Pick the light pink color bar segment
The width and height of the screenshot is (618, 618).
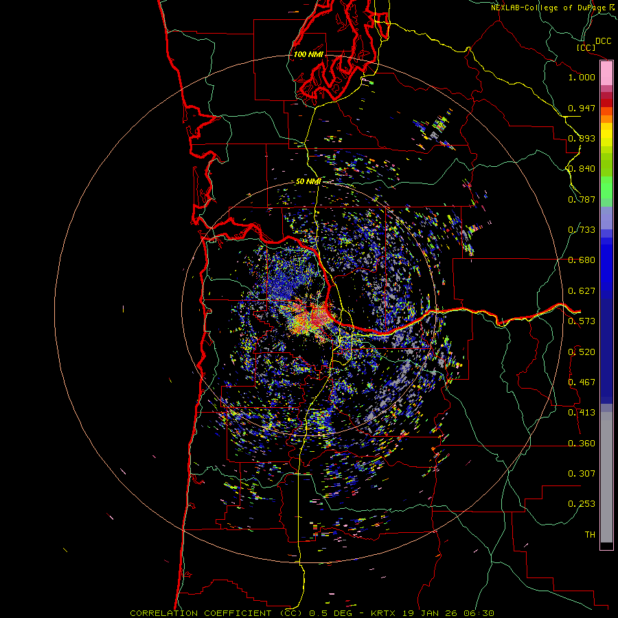[606, 73]
